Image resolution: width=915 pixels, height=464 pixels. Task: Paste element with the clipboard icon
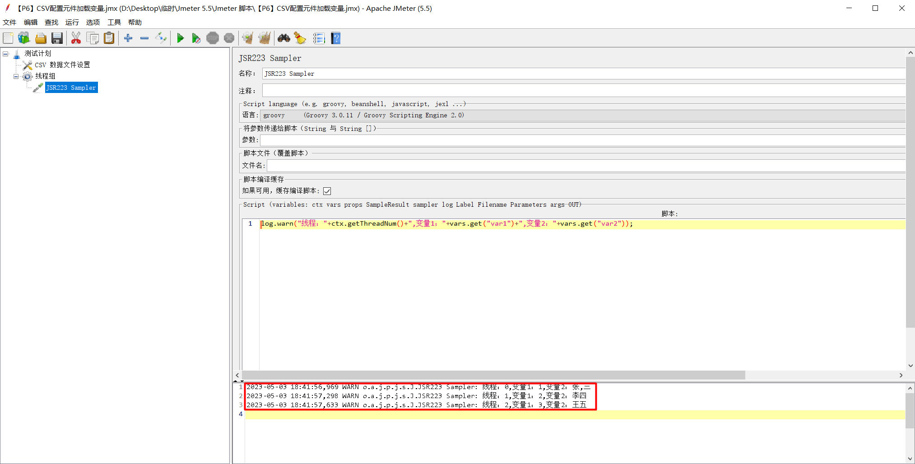point(109,38)
